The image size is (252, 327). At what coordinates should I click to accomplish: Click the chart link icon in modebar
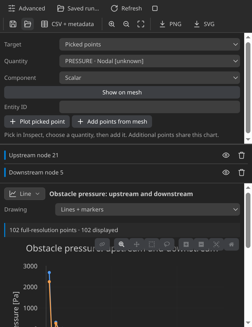(x=102, y=244)
